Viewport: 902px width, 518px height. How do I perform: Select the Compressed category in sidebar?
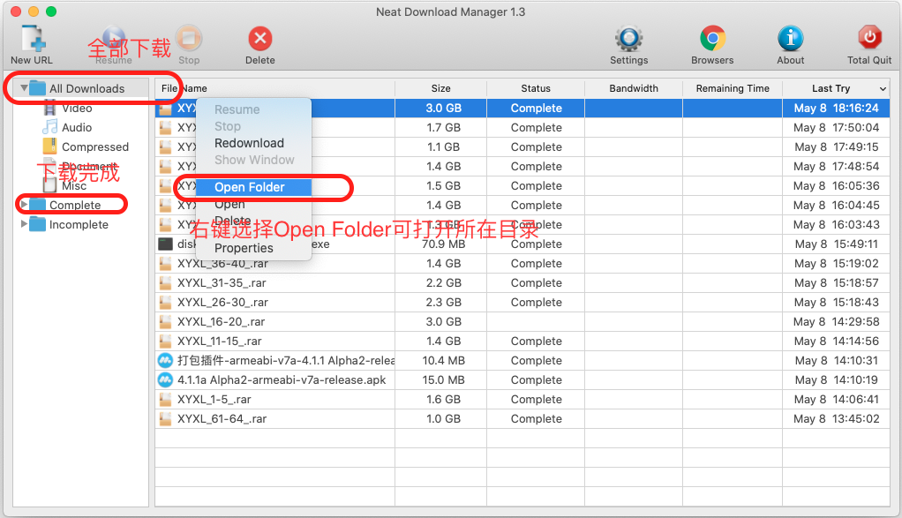pos(94,147)
